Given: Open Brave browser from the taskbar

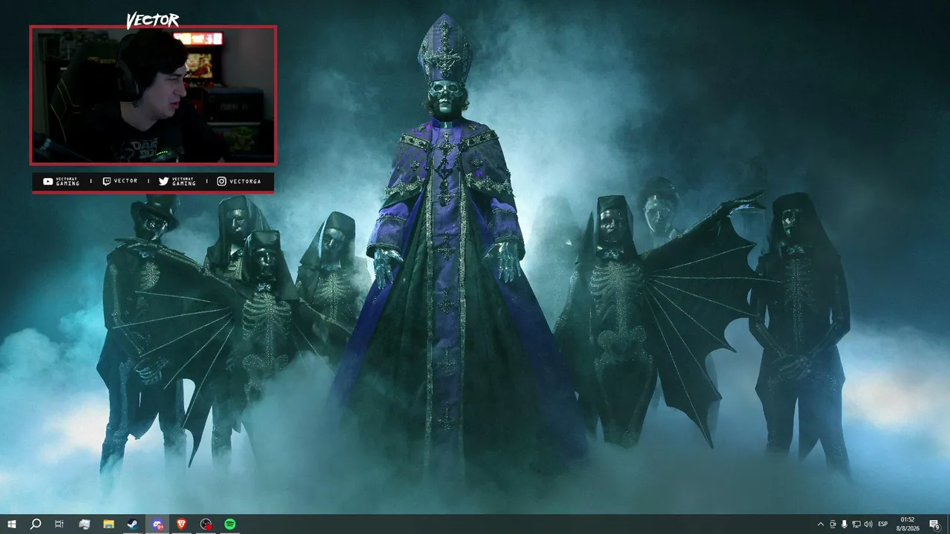Looking at the screenshot, I should click(182, 524).
